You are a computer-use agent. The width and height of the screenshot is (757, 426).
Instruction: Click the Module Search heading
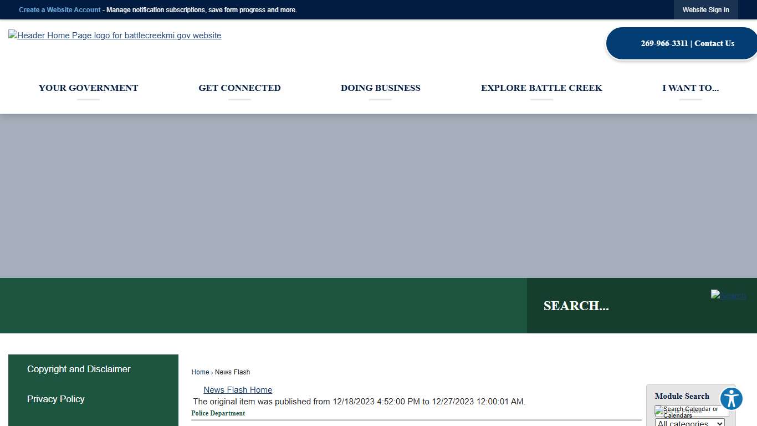tap(682, 396)
